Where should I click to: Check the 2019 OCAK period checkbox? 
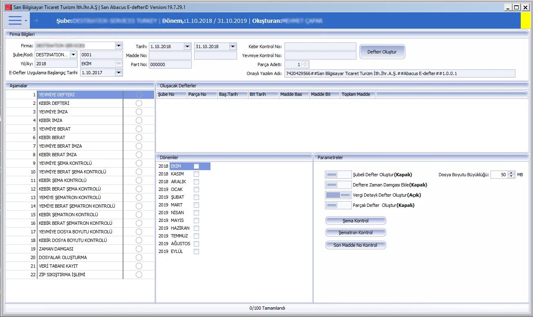pos(197,189)
